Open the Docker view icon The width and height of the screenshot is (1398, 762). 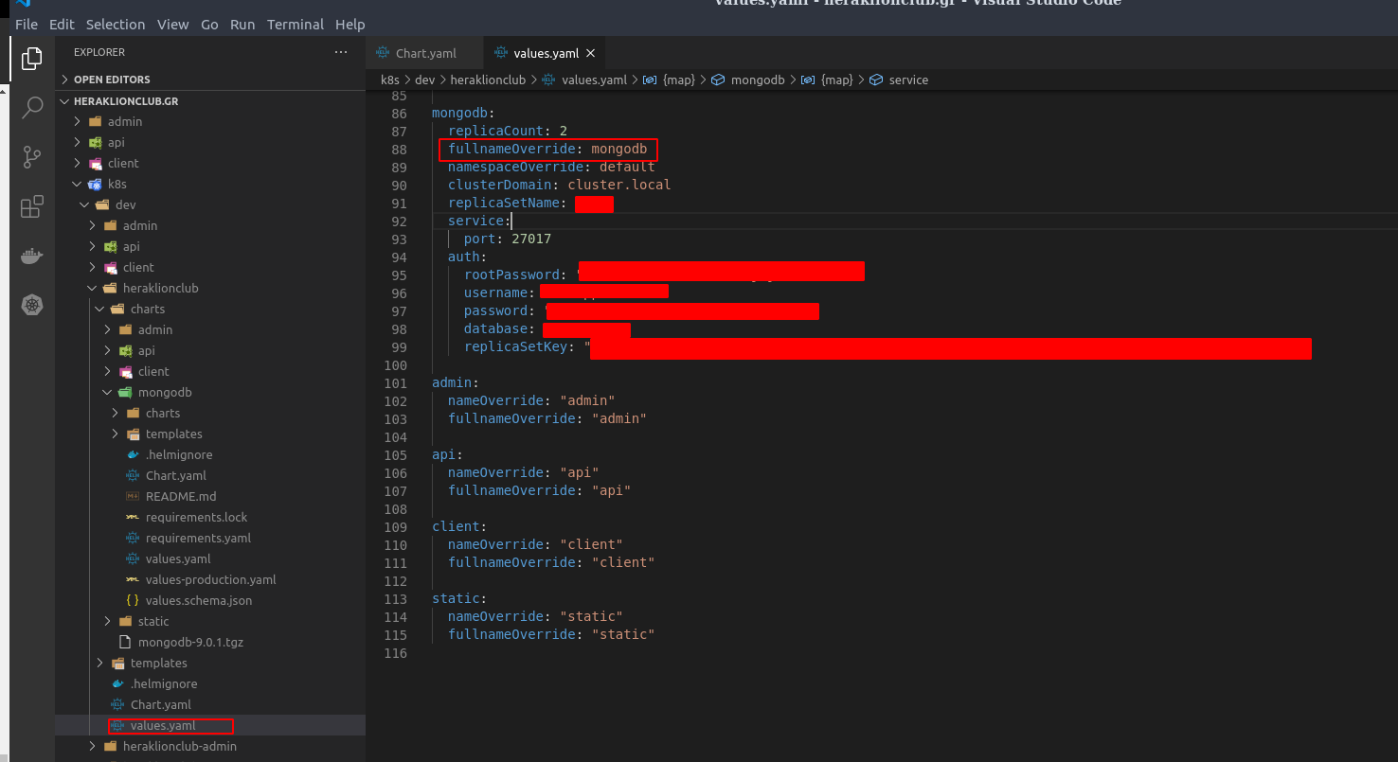32,256
